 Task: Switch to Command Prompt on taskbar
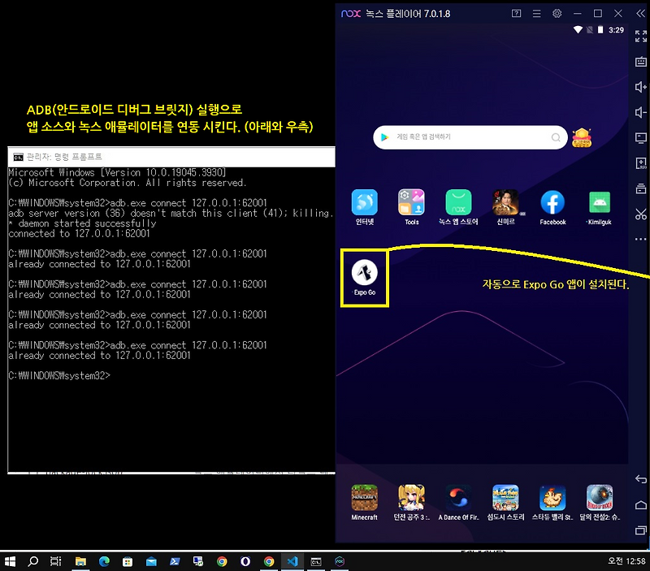pyautogui.click(x=316, y=561)
